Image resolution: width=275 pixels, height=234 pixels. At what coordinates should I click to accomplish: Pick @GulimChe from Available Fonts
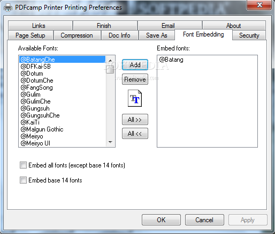point(63,101)
